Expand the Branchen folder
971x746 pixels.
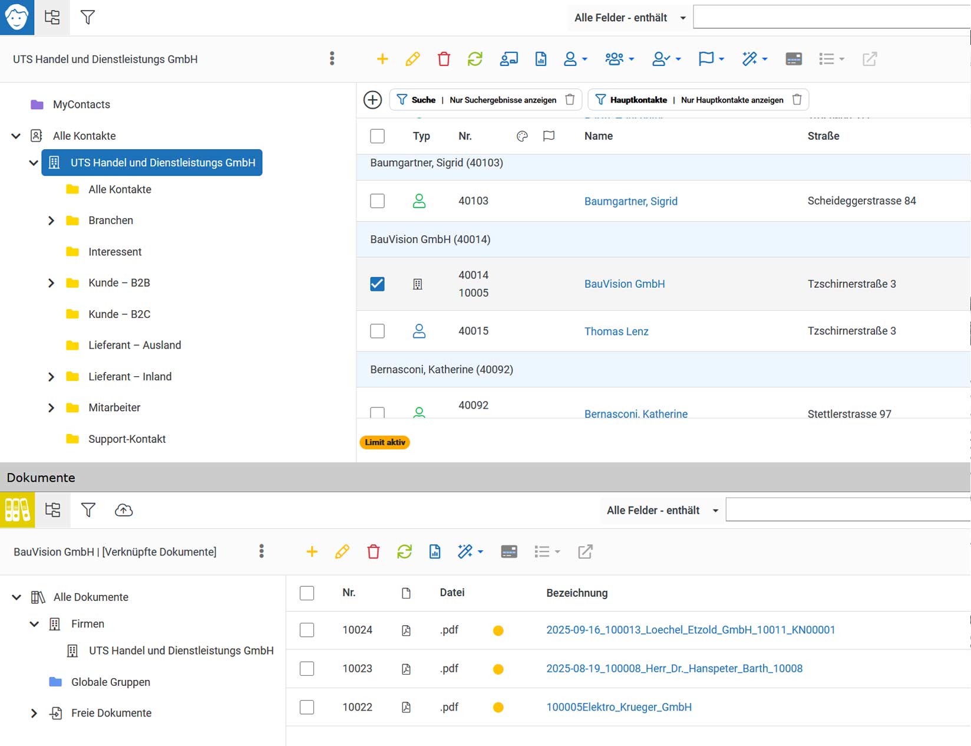pos(51,221)
